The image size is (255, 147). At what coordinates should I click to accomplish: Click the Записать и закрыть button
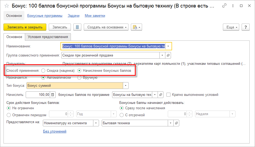click(x=25, y=27)
